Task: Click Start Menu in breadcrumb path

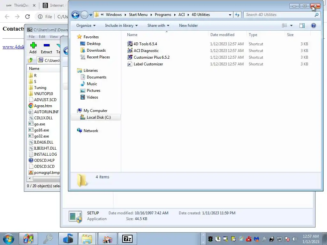Action: click(138, 15)
